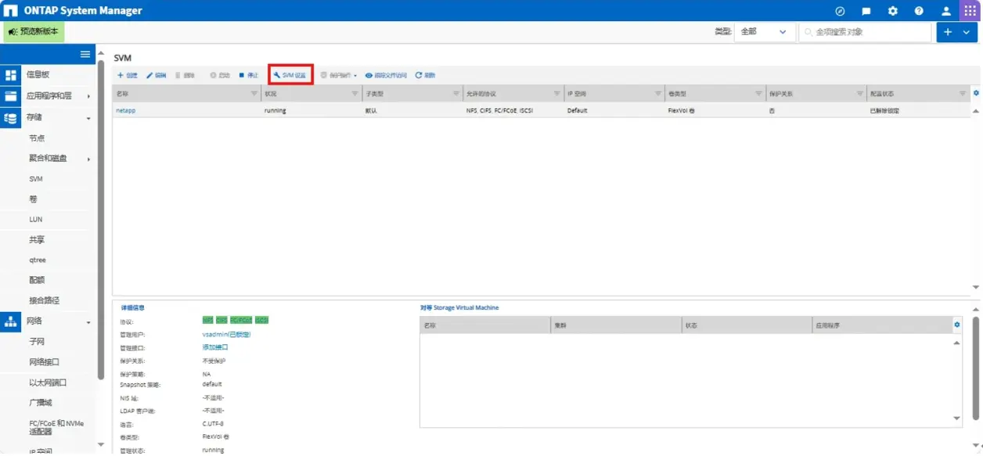Click the 信息板 dashboard grid icon
The height and width of the screenshot is (456, 983).
11,75
